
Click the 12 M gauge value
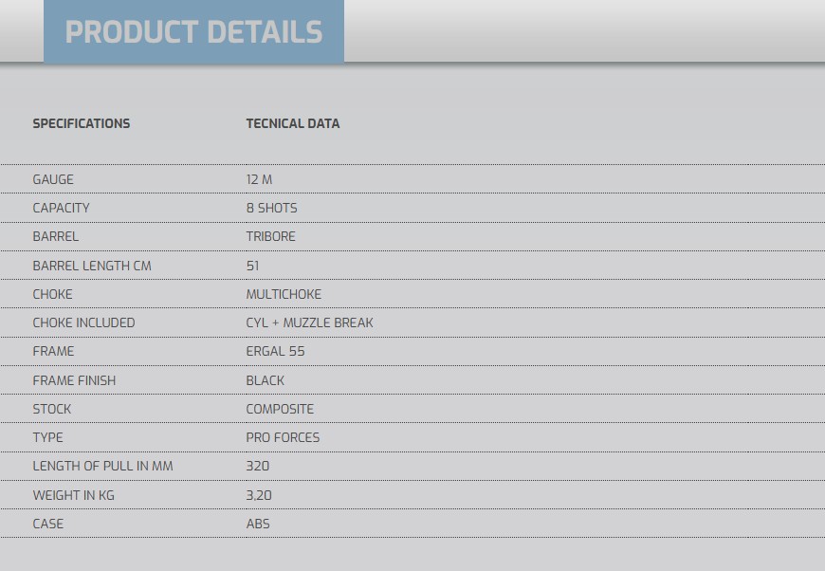[260, 179]
